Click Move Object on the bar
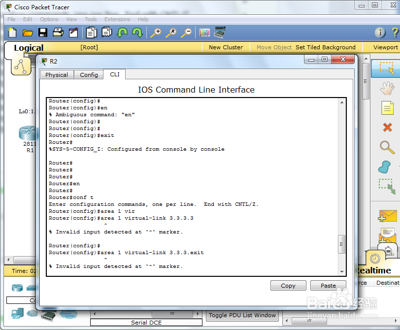 coord(274,47)
